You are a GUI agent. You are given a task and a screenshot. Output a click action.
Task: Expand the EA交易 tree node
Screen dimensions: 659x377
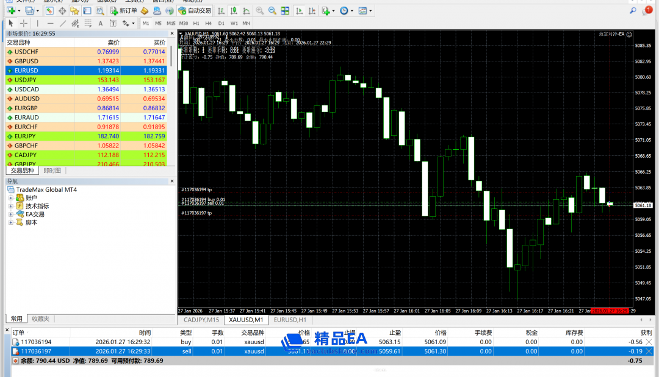tap(10, 214)
